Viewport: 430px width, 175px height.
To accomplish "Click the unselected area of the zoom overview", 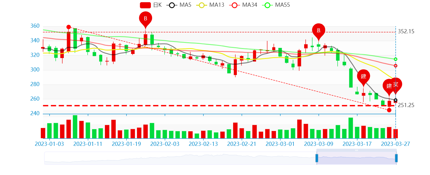I will point(180,158).
